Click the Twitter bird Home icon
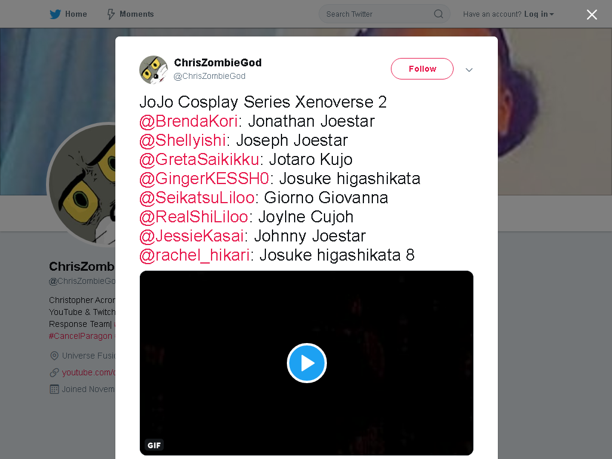 55,14
